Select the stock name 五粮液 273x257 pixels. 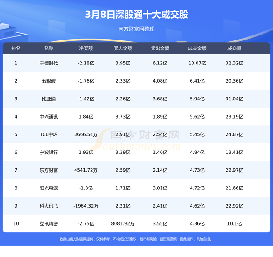tap(49, 81)
